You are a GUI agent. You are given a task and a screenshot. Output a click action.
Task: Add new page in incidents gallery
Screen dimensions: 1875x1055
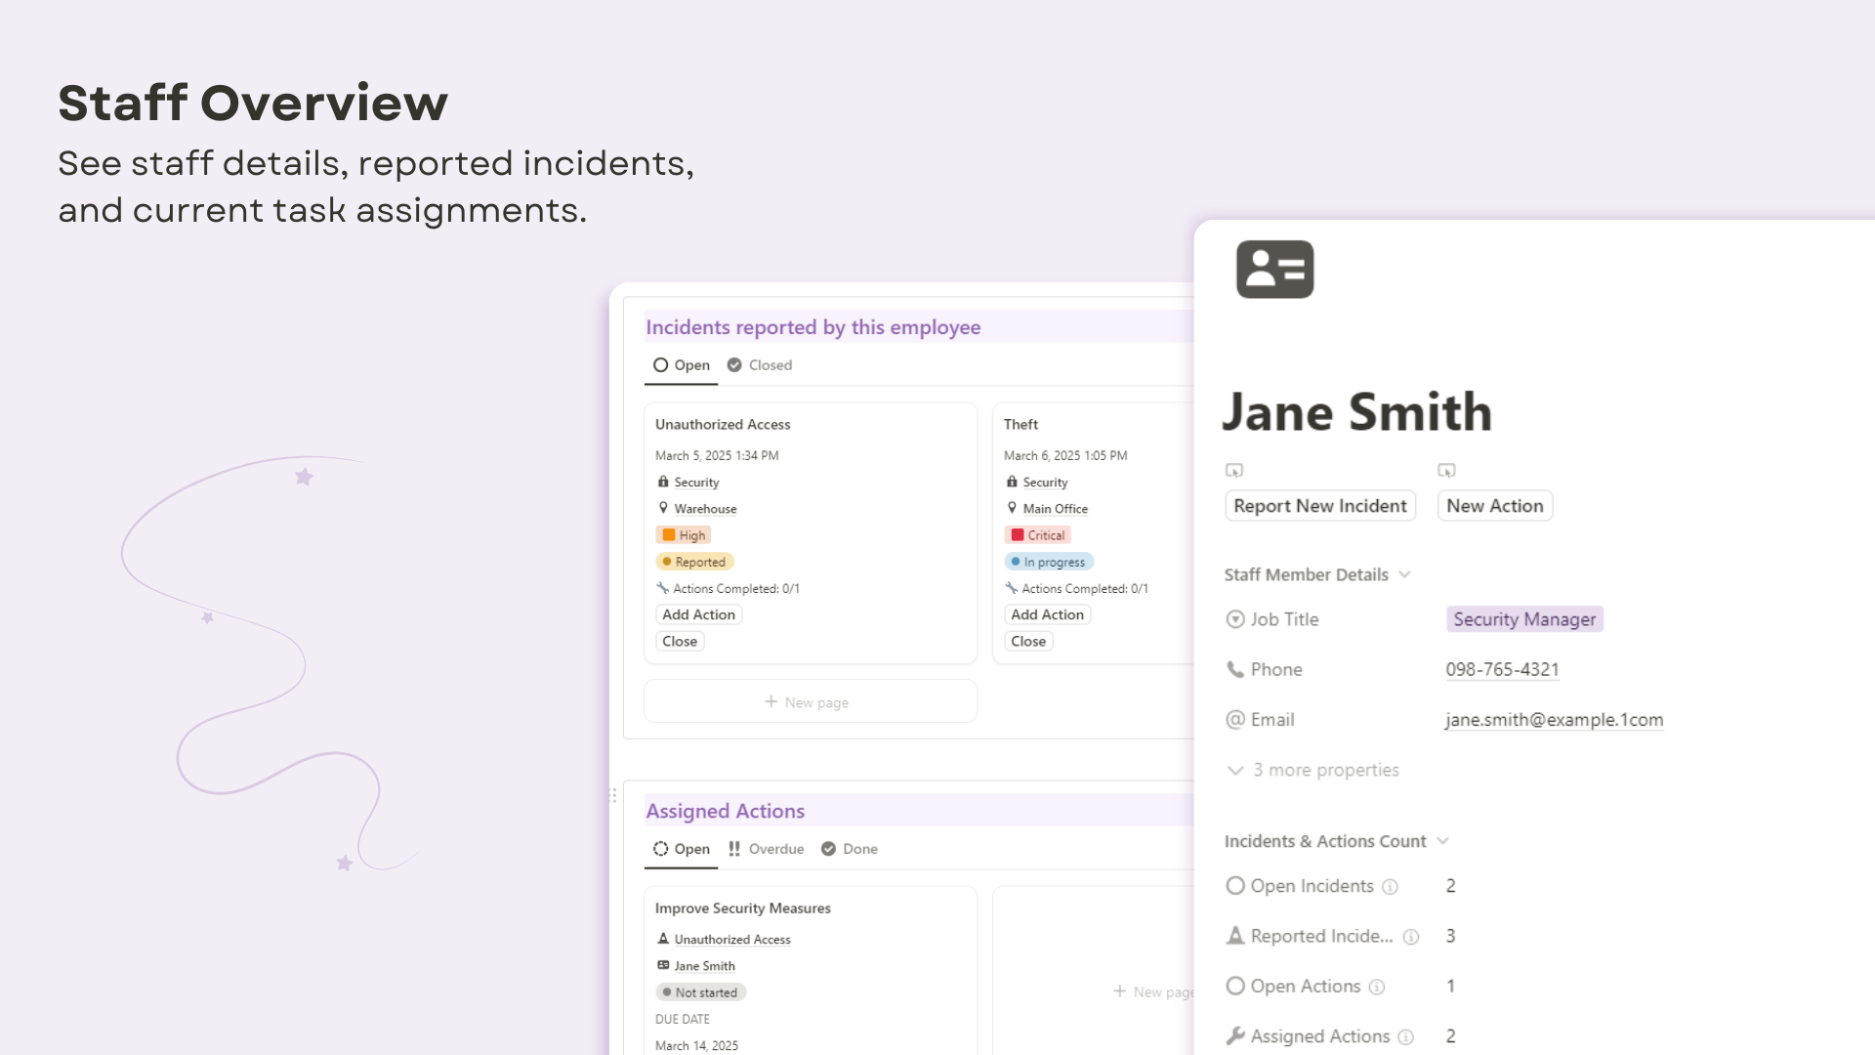pyautogui.click(x=811, y=701)
